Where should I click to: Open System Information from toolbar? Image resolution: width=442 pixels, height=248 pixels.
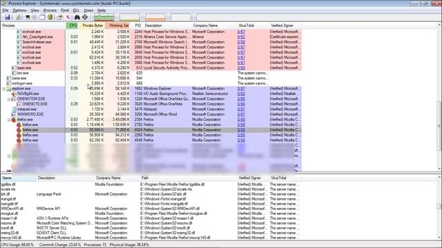point(28,17)
